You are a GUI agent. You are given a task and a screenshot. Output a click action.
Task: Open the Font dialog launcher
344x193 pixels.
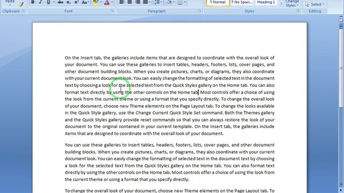click(x=112, y=11)
